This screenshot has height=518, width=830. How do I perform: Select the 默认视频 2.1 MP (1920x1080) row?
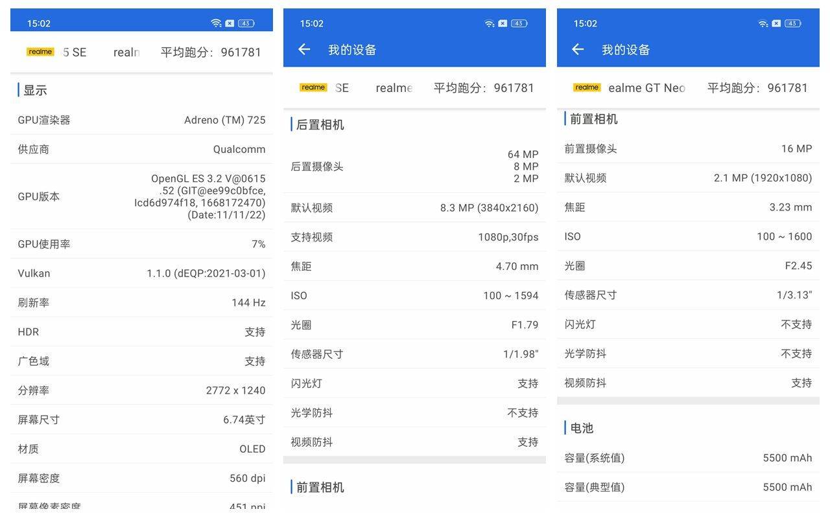(x=688, y=178)
